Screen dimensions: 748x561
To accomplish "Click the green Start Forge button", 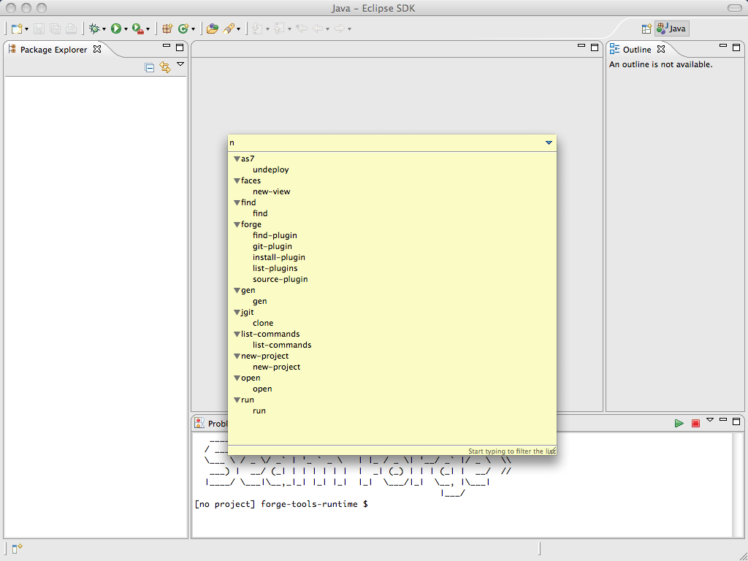I will (x=679, y=423).
